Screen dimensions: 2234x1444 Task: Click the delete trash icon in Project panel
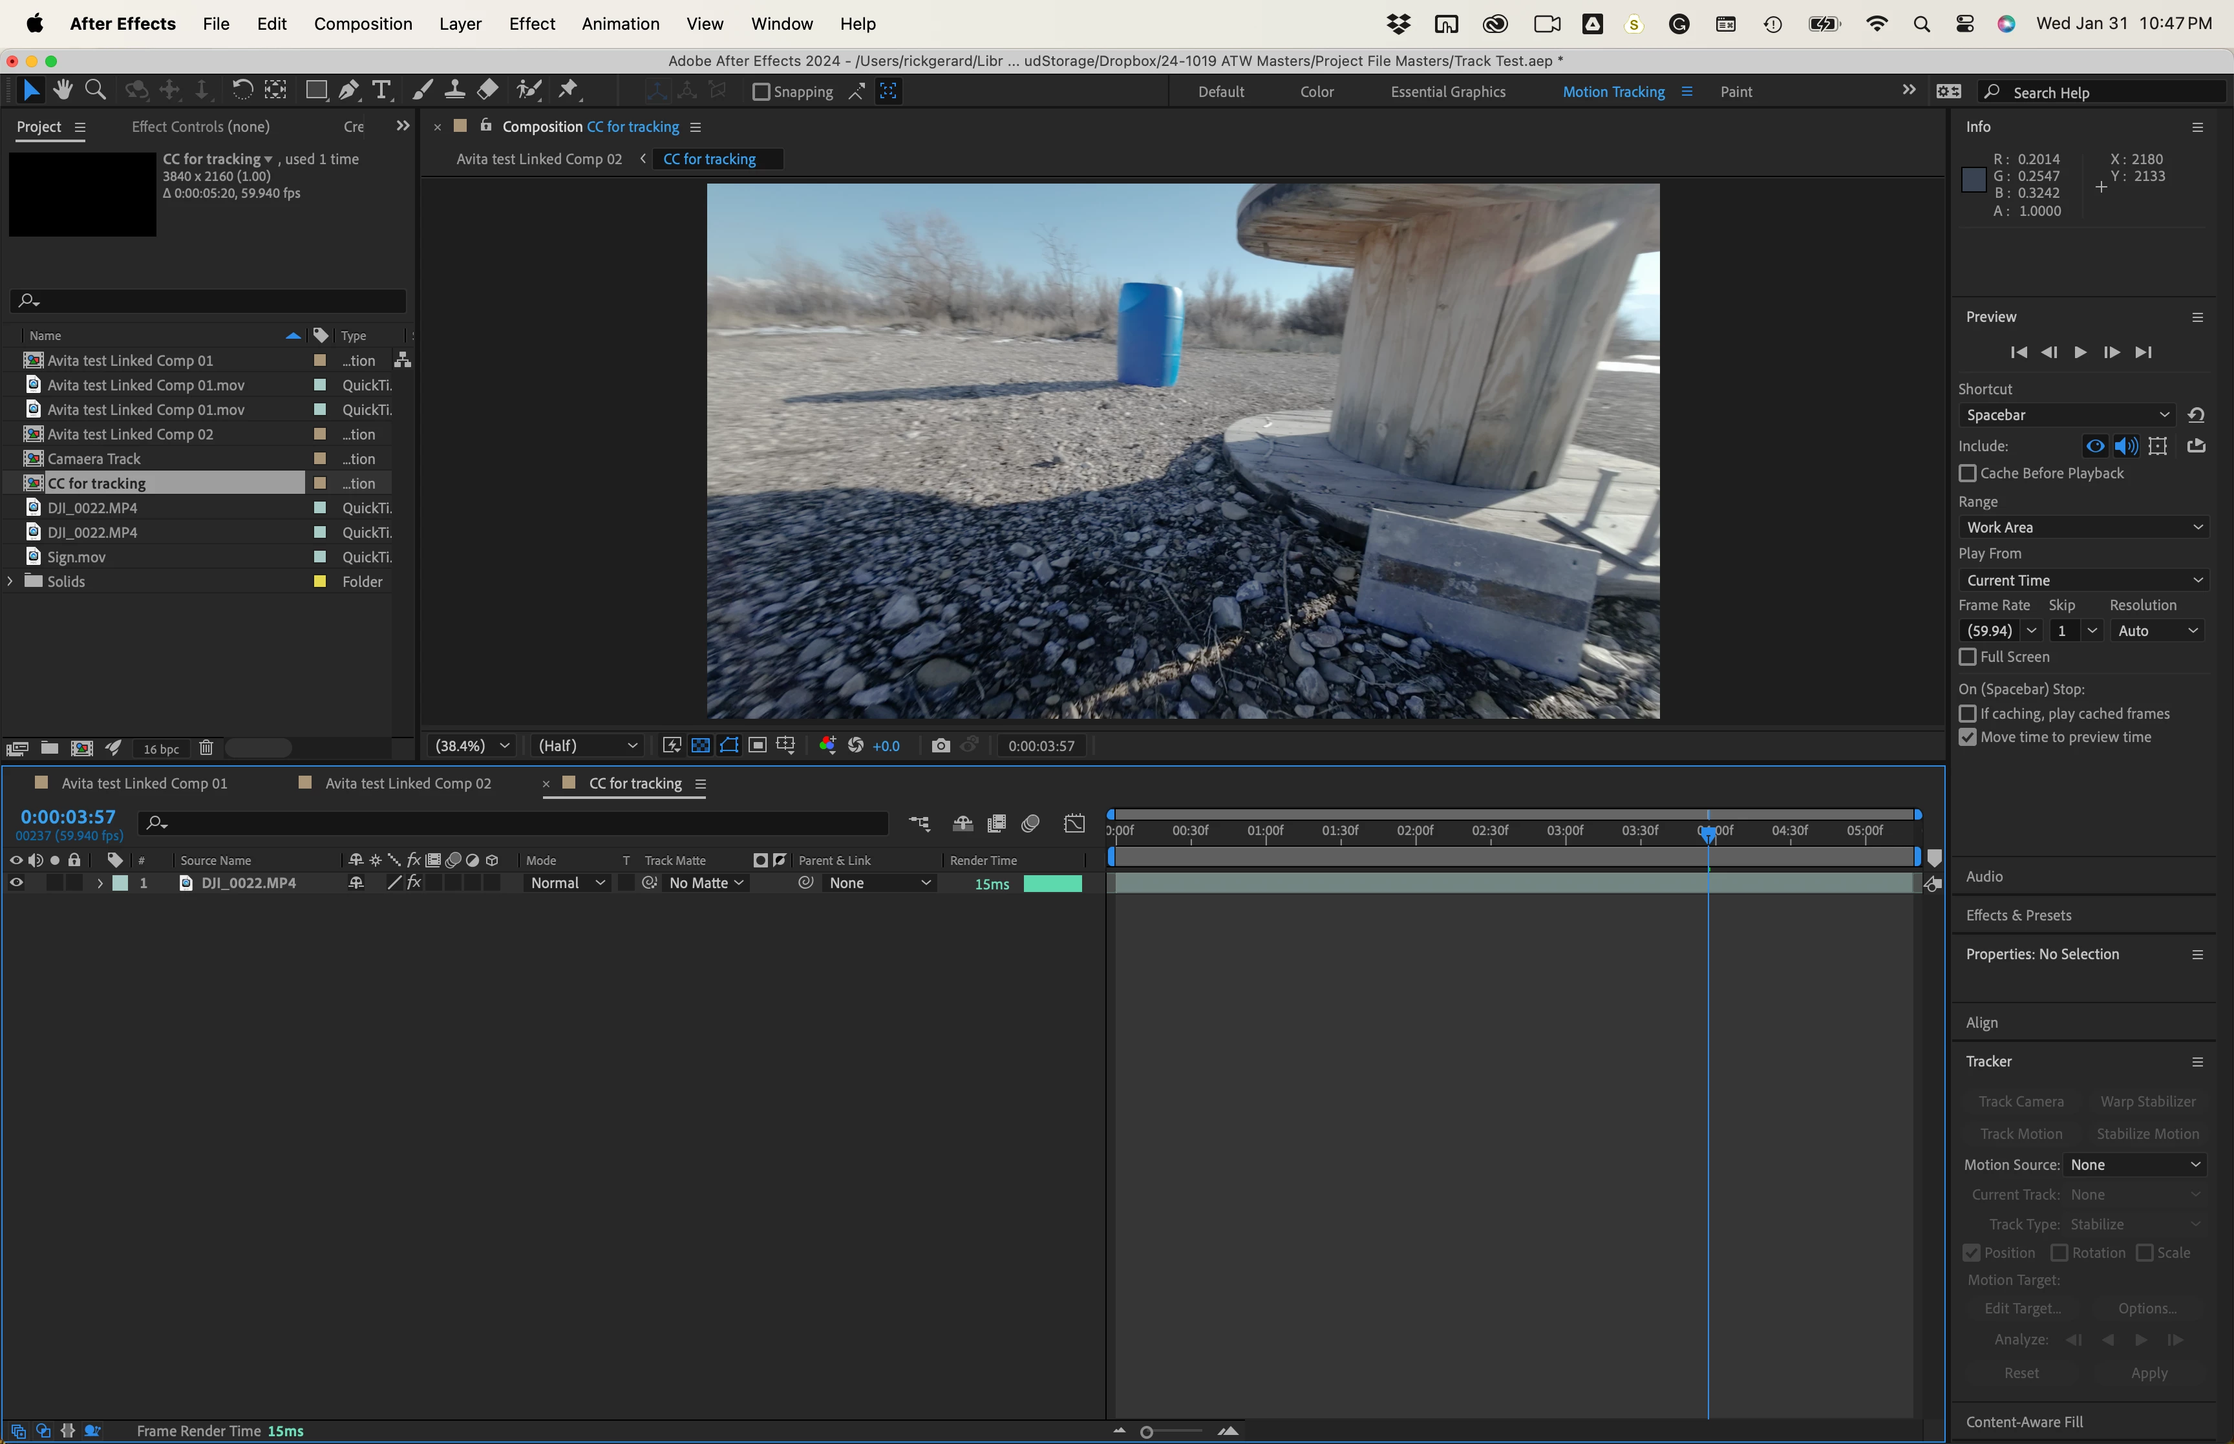point(206,749)
